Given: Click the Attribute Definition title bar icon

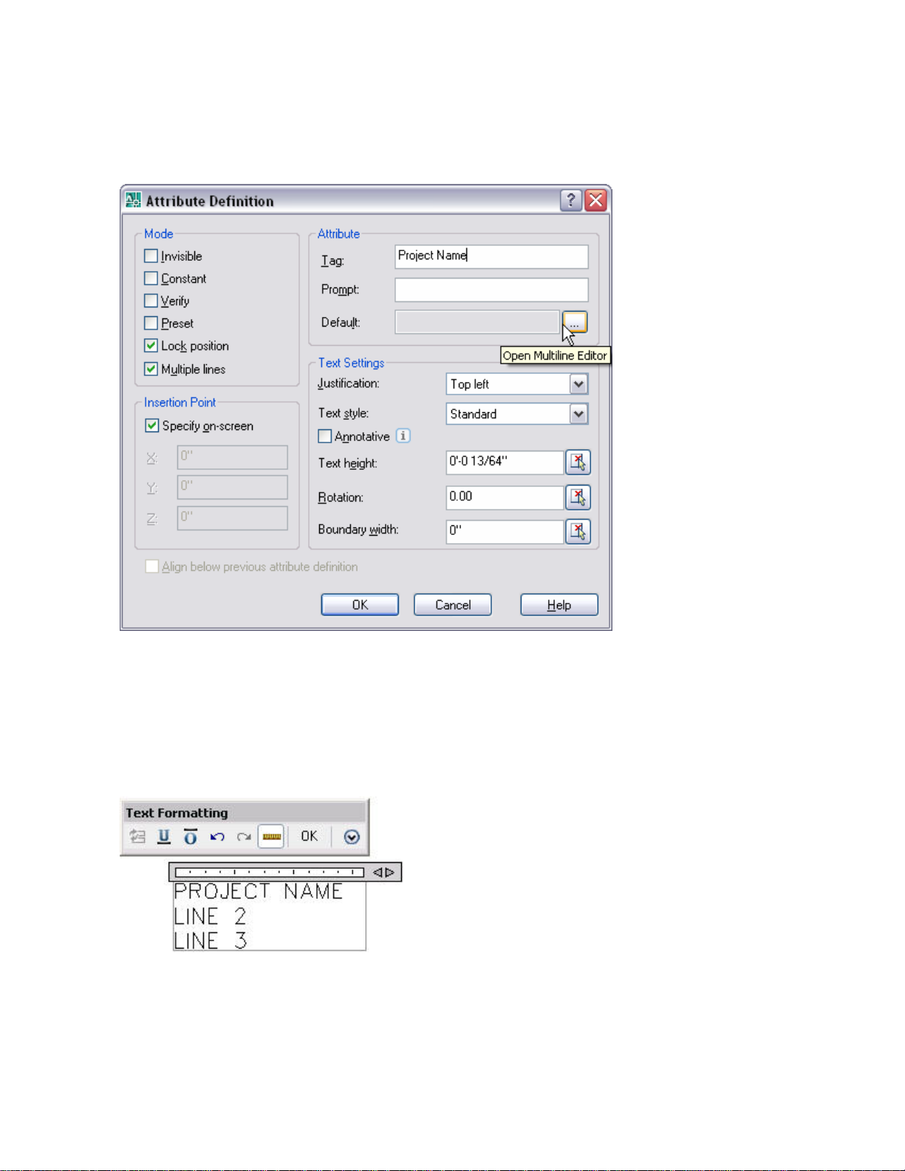Looking at the screenshot, I should pyautogui.click(x=133, y=200).
